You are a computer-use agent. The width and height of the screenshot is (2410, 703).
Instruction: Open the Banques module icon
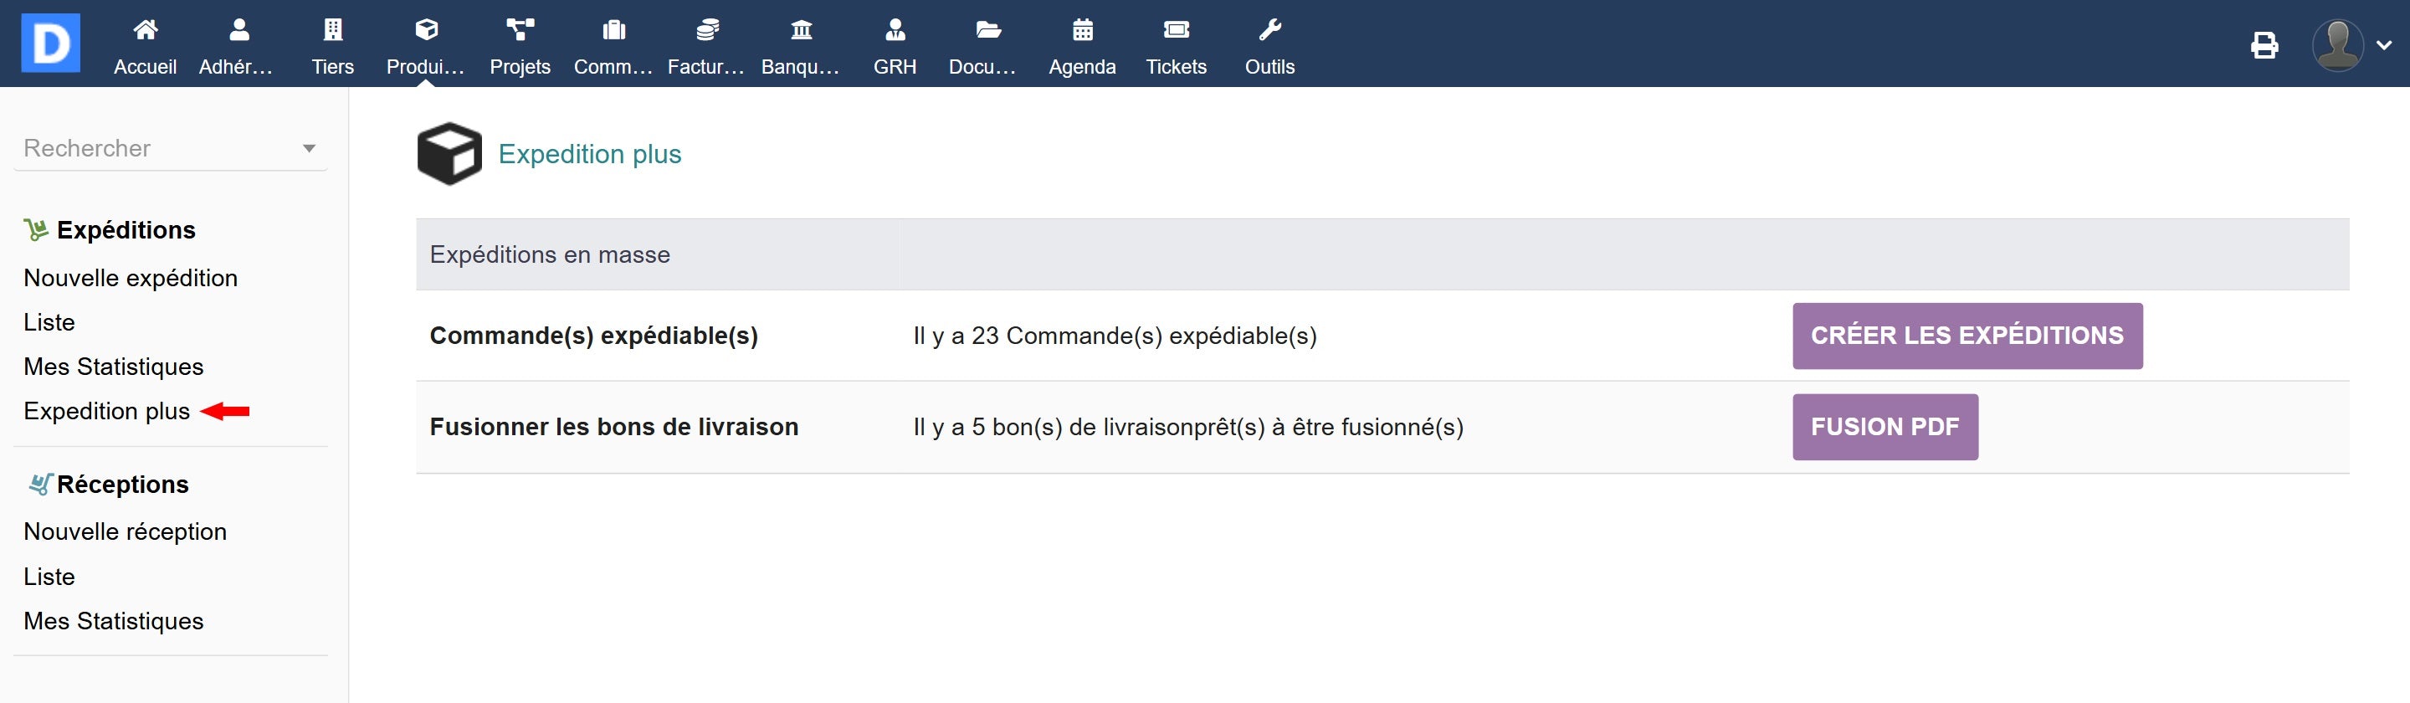pos(801,31)
